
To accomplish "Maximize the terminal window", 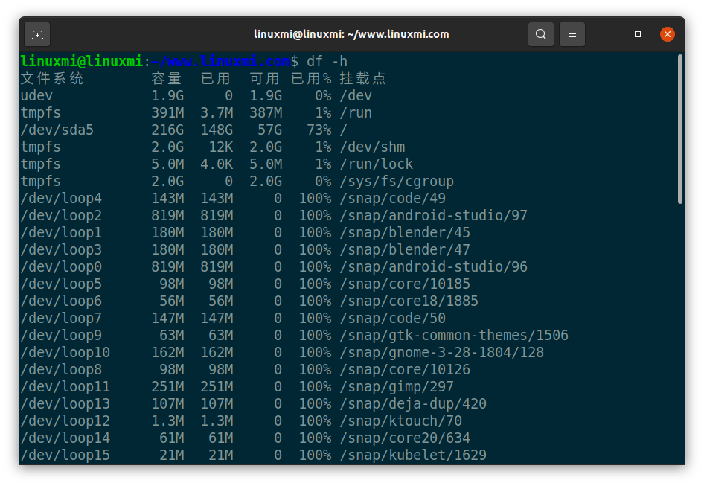I will [638, 34].
